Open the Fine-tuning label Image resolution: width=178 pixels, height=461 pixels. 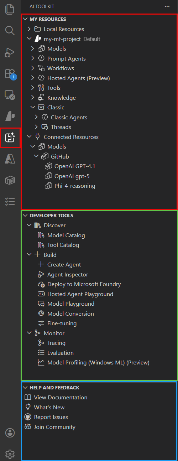(62, 323)
